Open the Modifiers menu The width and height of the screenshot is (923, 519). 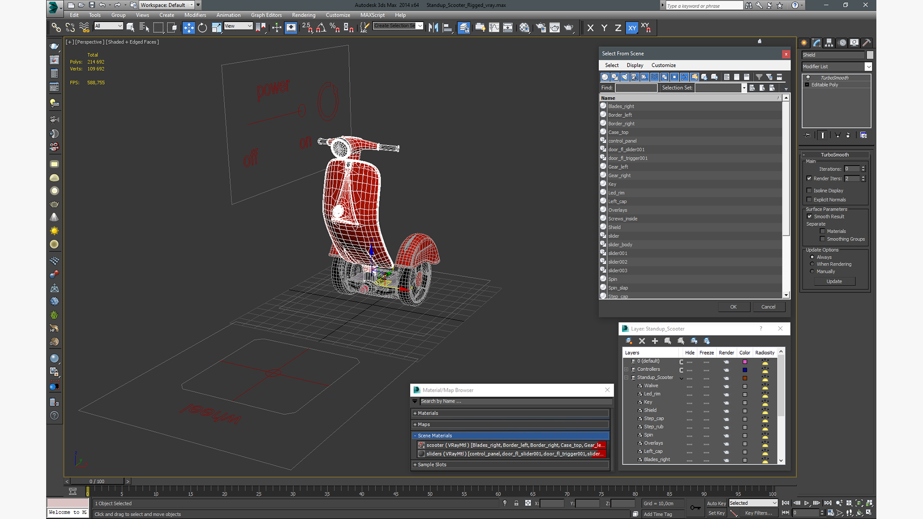coord(195,15)
